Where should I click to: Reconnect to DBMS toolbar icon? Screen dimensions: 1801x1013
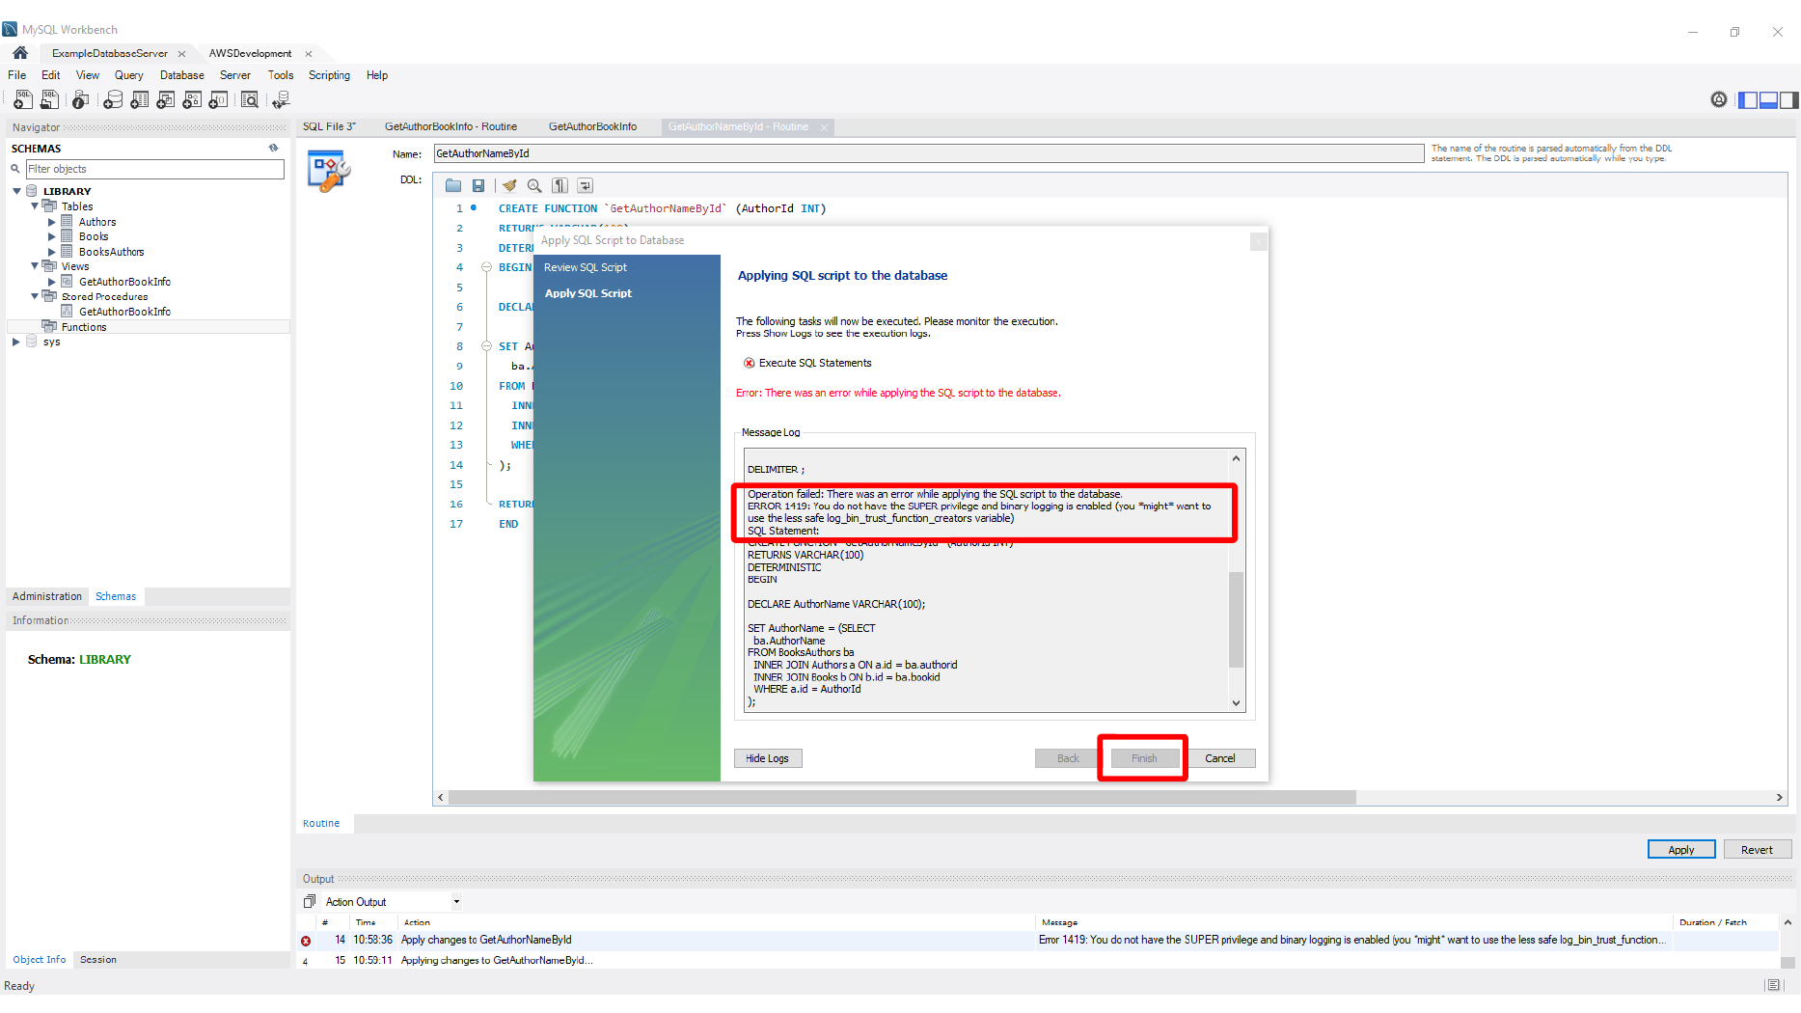[281, 99]
